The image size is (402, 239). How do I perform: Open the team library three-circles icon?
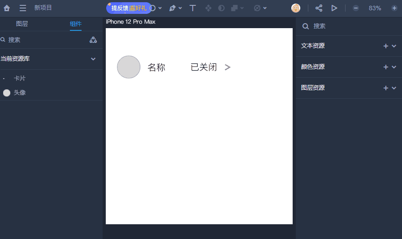click(93, 40)
